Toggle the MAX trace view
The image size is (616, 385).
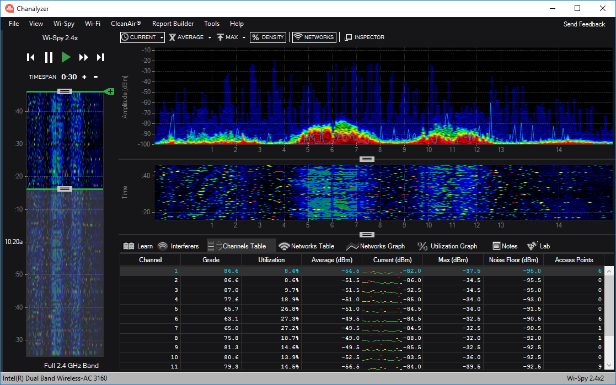pos(227,37)
